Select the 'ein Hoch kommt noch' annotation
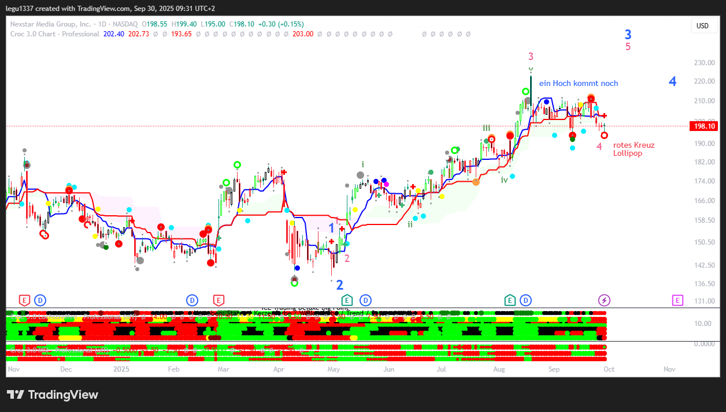 [x=578, y=84]
